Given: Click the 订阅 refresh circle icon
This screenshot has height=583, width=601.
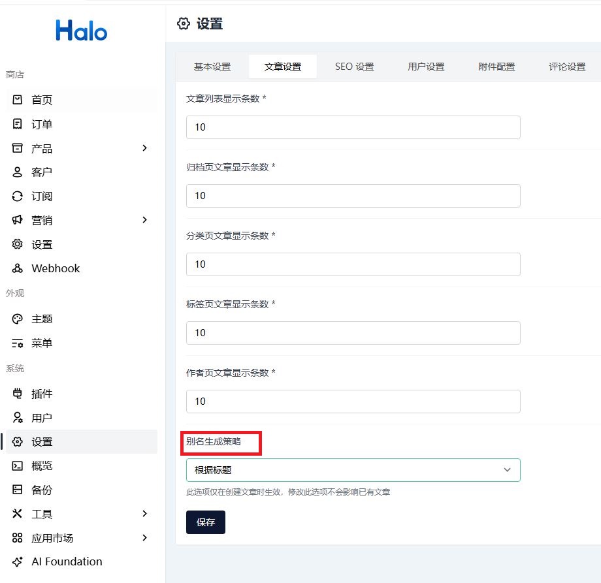Looking at the screenshot, I should click(17, 197).
